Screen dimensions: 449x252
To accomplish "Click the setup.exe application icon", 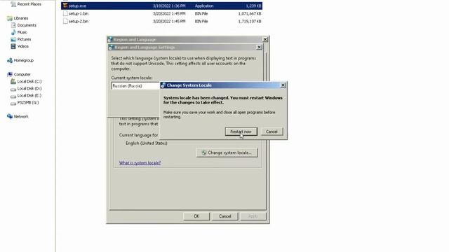I will pyautogui.click(x=65, y=6).
